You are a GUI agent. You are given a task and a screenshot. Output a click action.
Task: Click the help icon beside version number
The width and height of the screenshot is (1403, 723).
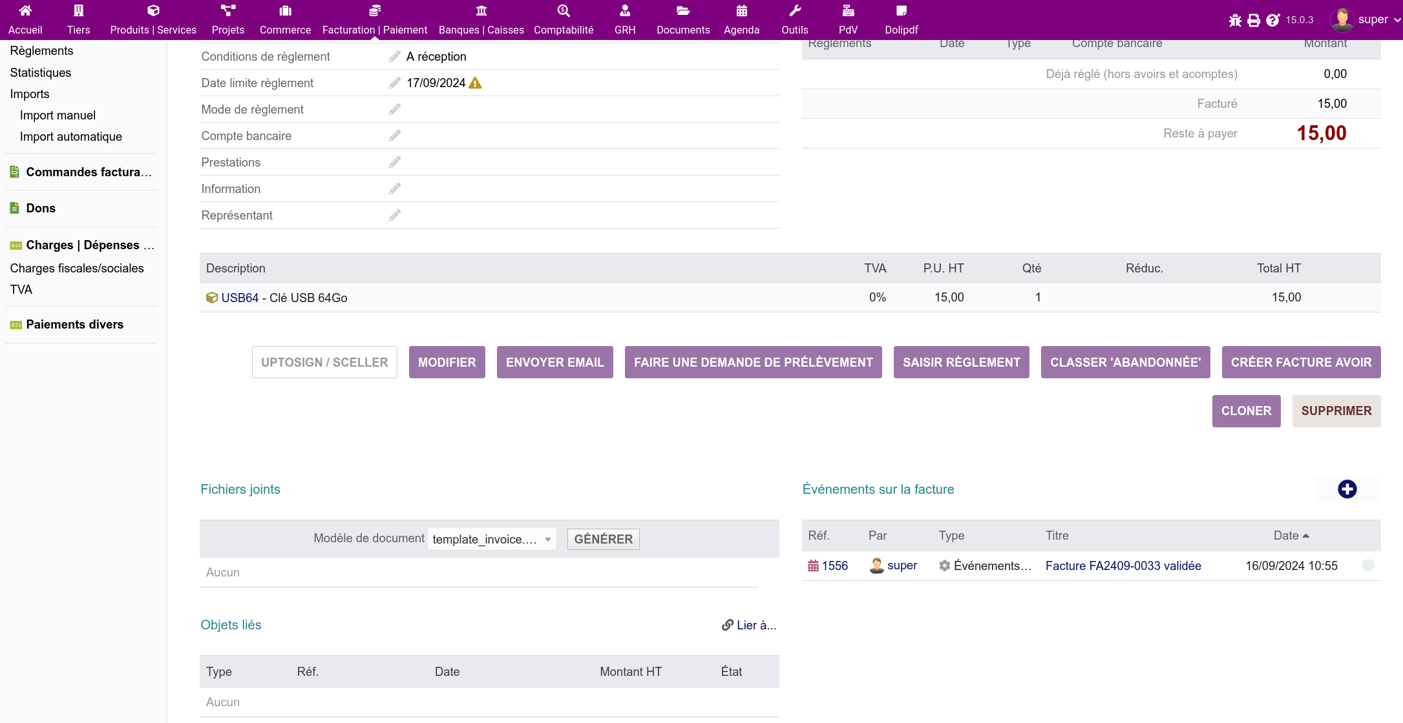(x=1272, y=20)
